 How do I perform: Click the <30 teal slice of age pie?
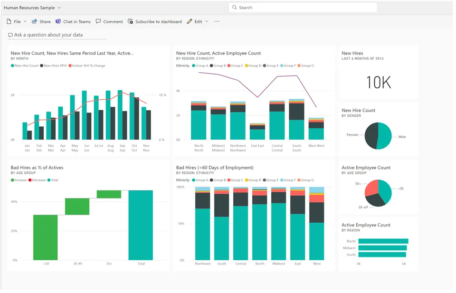(x=386, y=191)
